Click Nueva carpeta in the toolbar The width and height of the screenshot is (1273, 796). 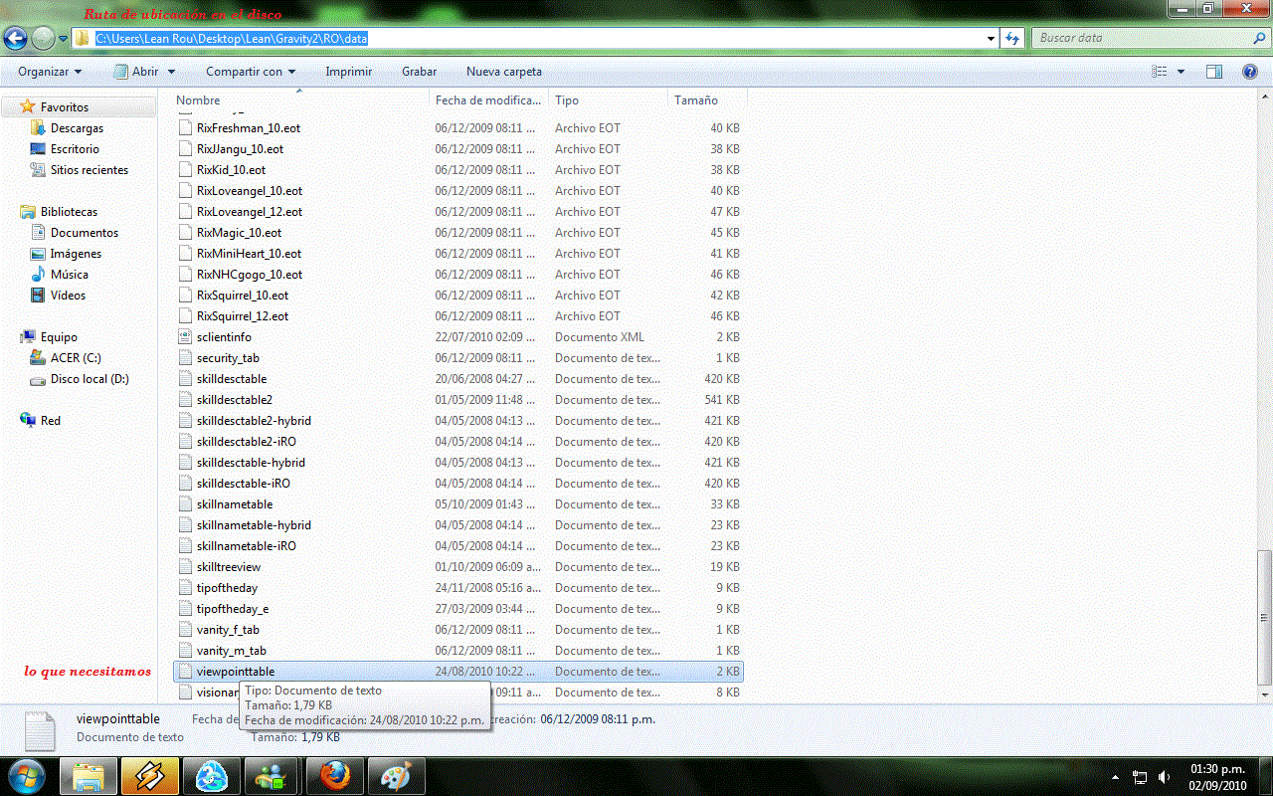[504, 72]
